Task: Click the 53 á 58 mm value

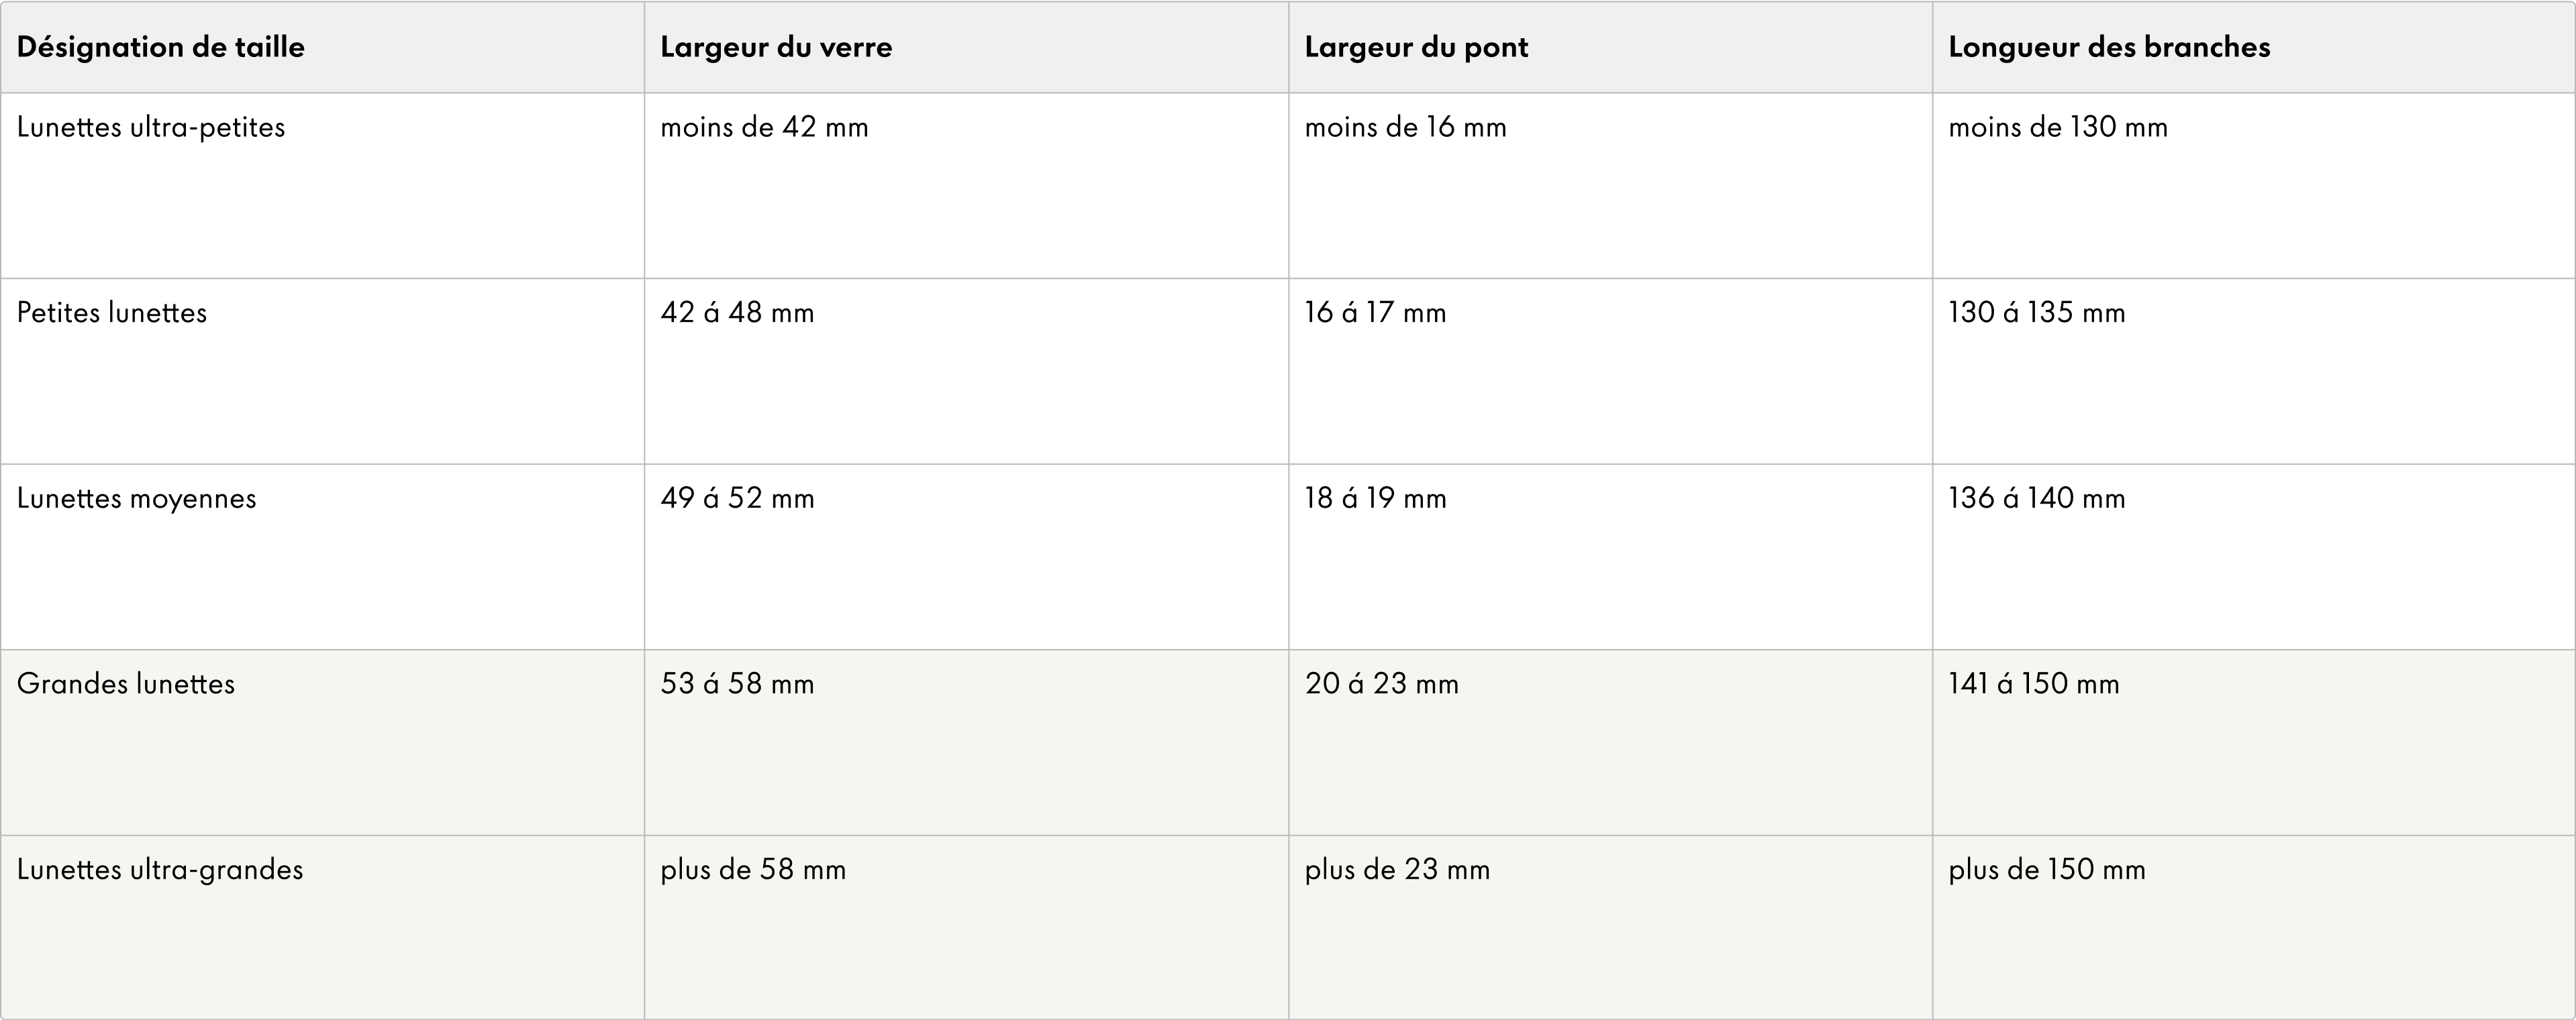Action: click(737, 684)
